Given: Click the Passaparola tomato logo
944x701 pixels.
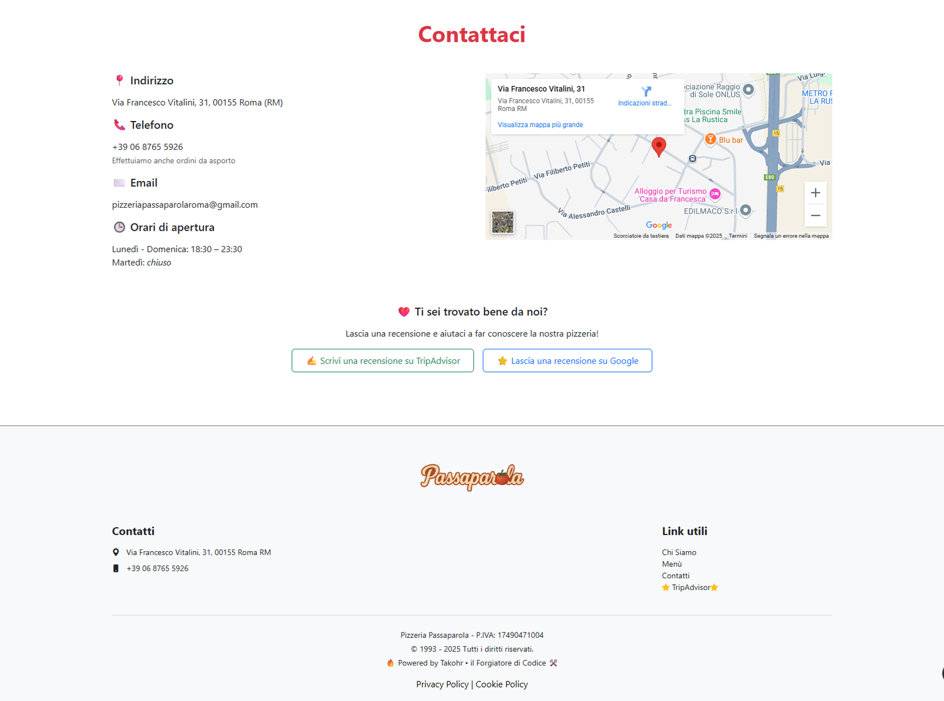Looking at the screenshot, I should coord(472,477).
